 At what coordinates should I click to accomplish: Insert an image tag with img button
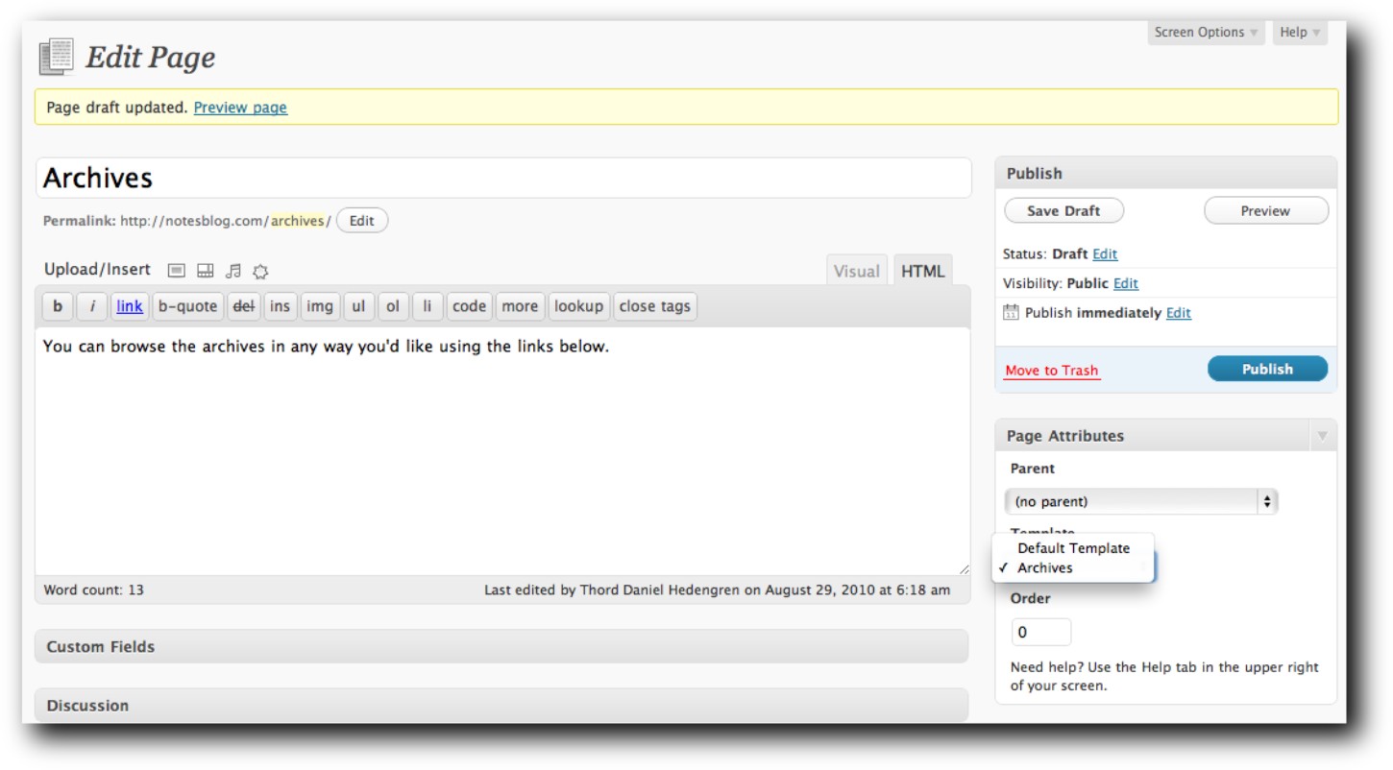tap(320, 306)
